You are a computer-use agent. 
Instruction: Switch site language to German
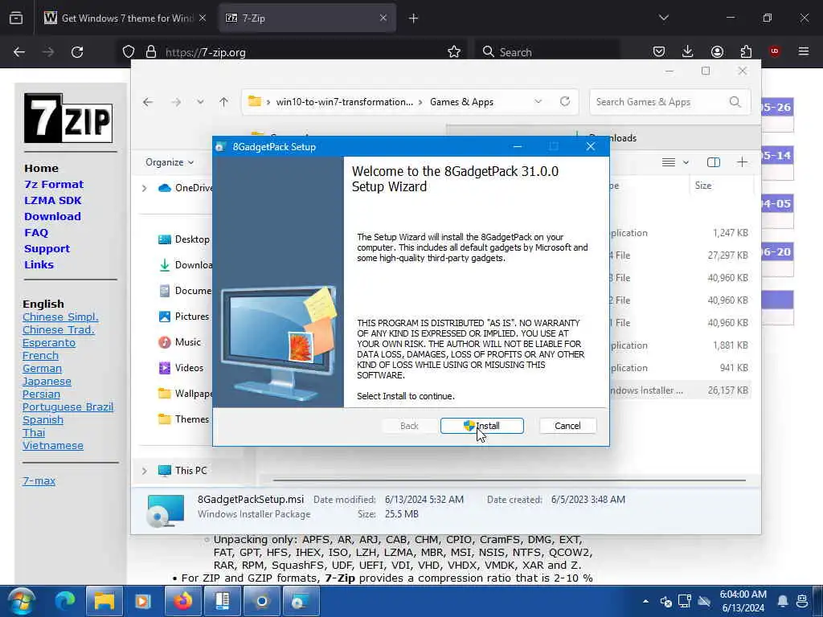42,368
